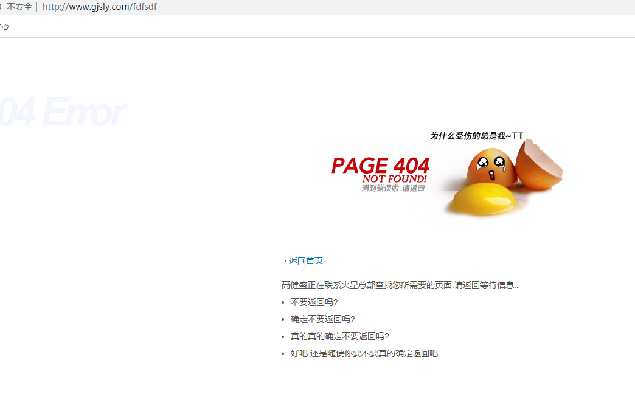Click the last list item starting 好吧

(364, 353)
